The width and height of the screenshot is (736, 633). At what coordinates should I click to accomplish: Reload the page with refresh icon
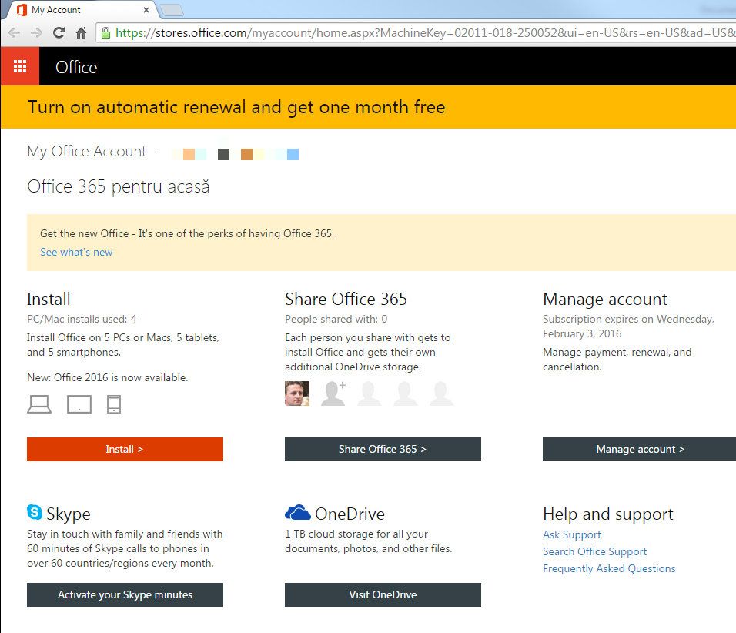59,33
